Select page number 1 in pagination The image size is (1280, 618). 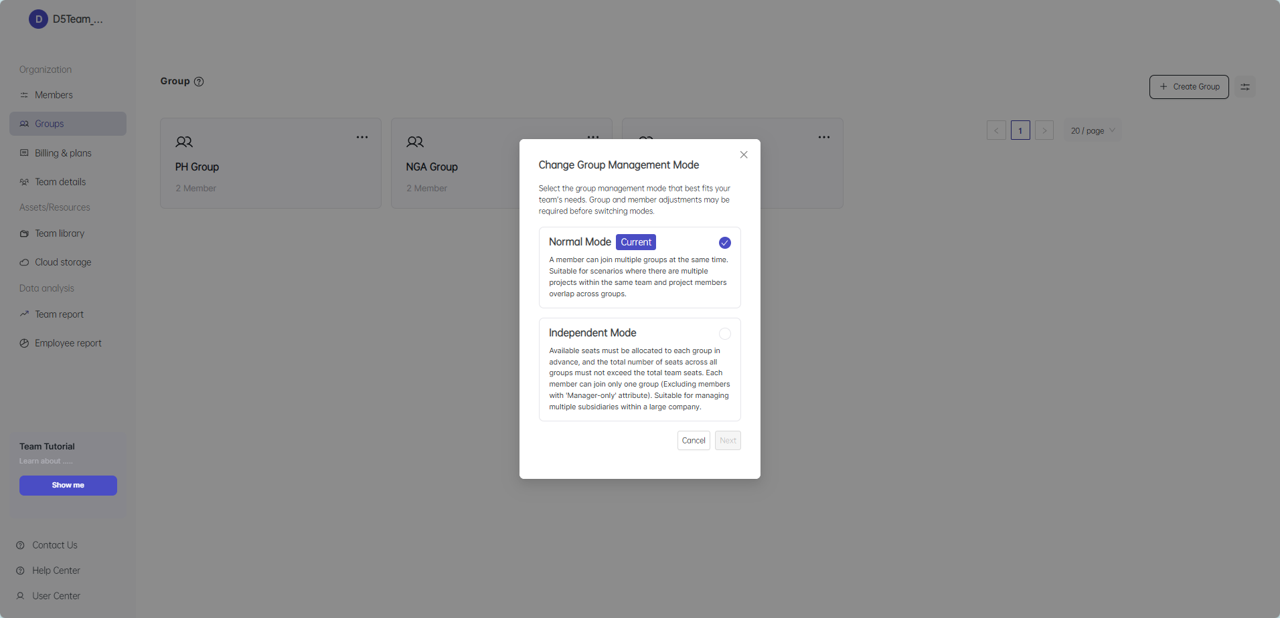[x=1020, y=130]
